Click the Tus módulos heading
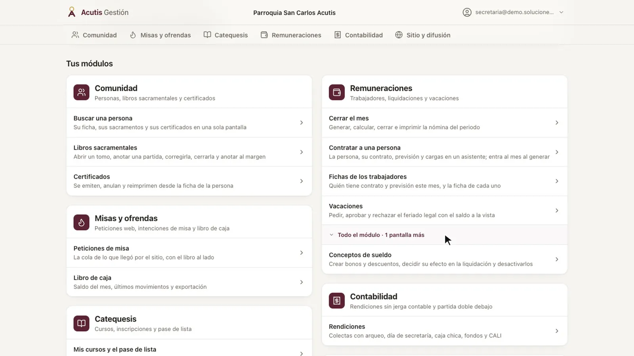The height and width of the screenshot is (356, 634). point(90,64)
